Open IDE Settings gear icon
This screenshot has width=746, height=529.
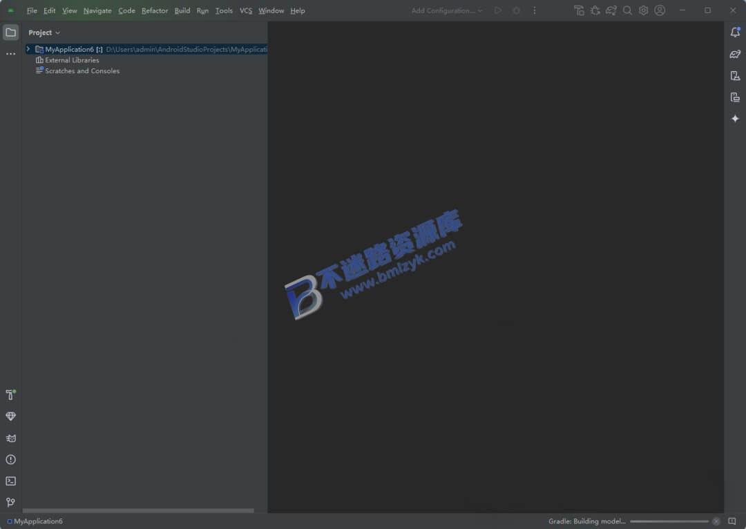coord(643,10)
